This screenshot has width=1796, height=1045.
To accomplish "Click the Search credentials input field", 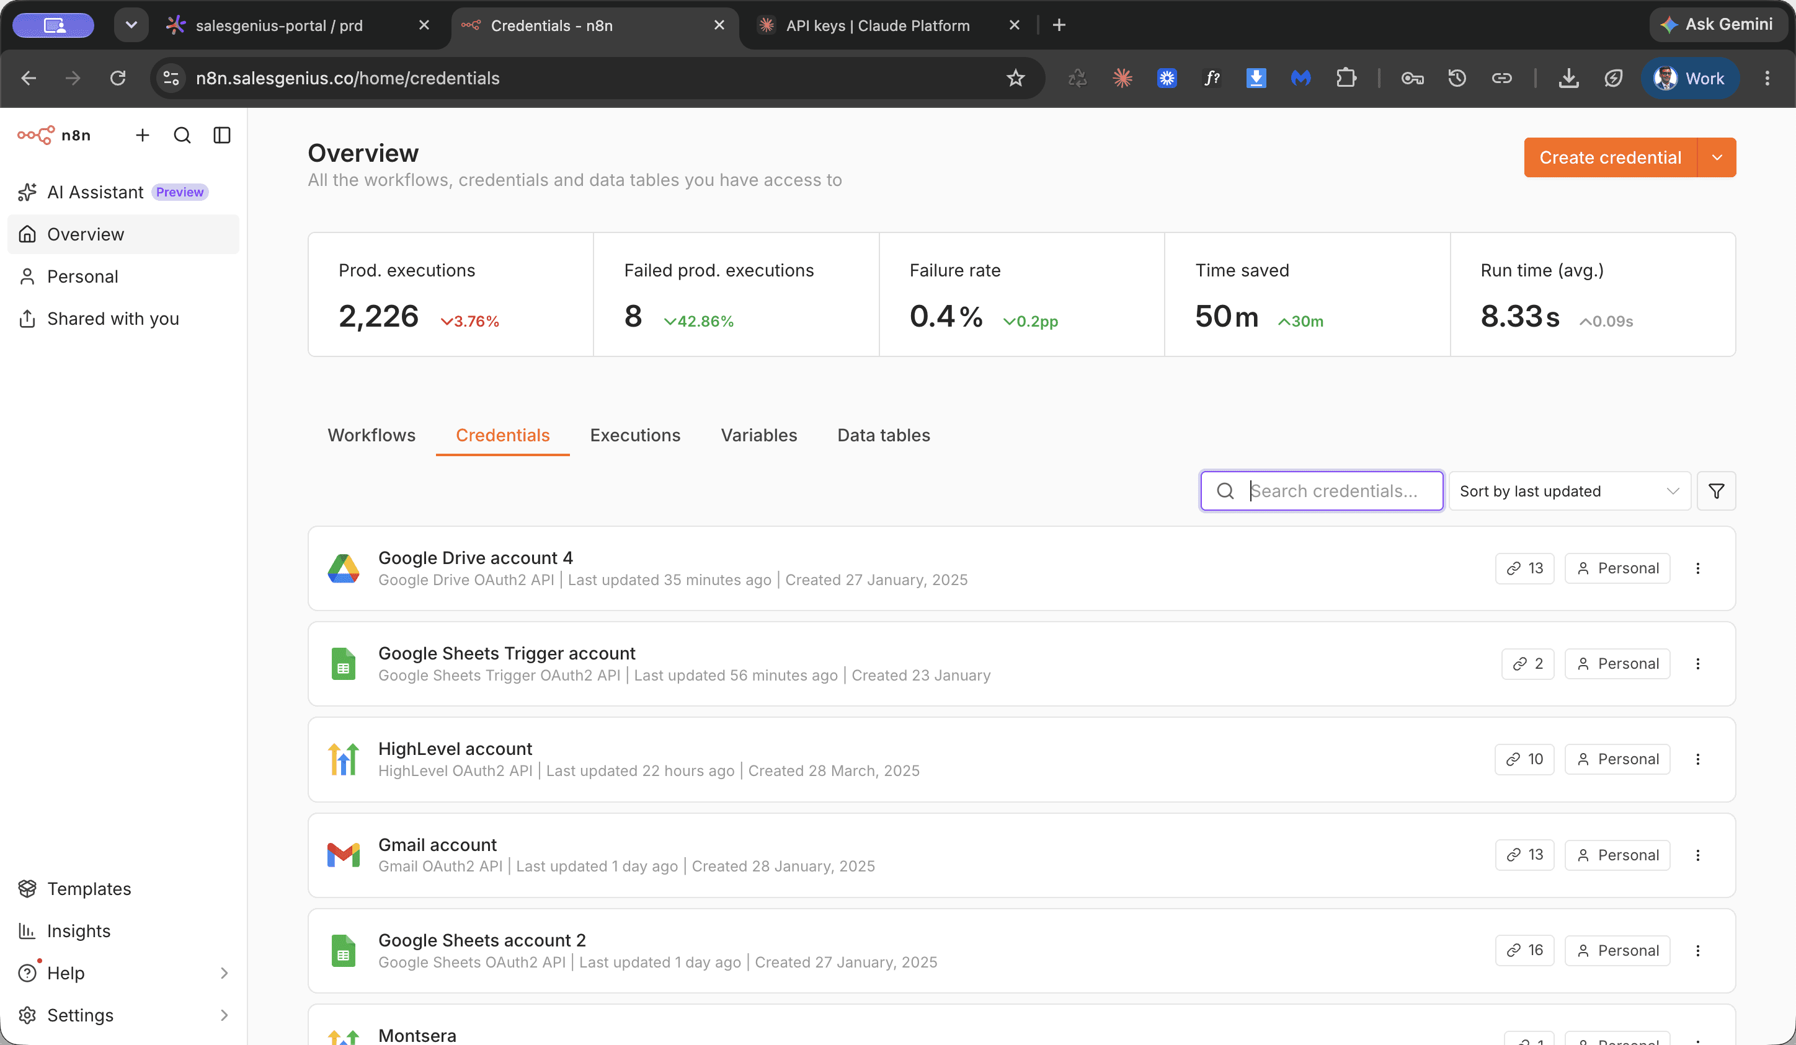I will tap(1322, 491).
